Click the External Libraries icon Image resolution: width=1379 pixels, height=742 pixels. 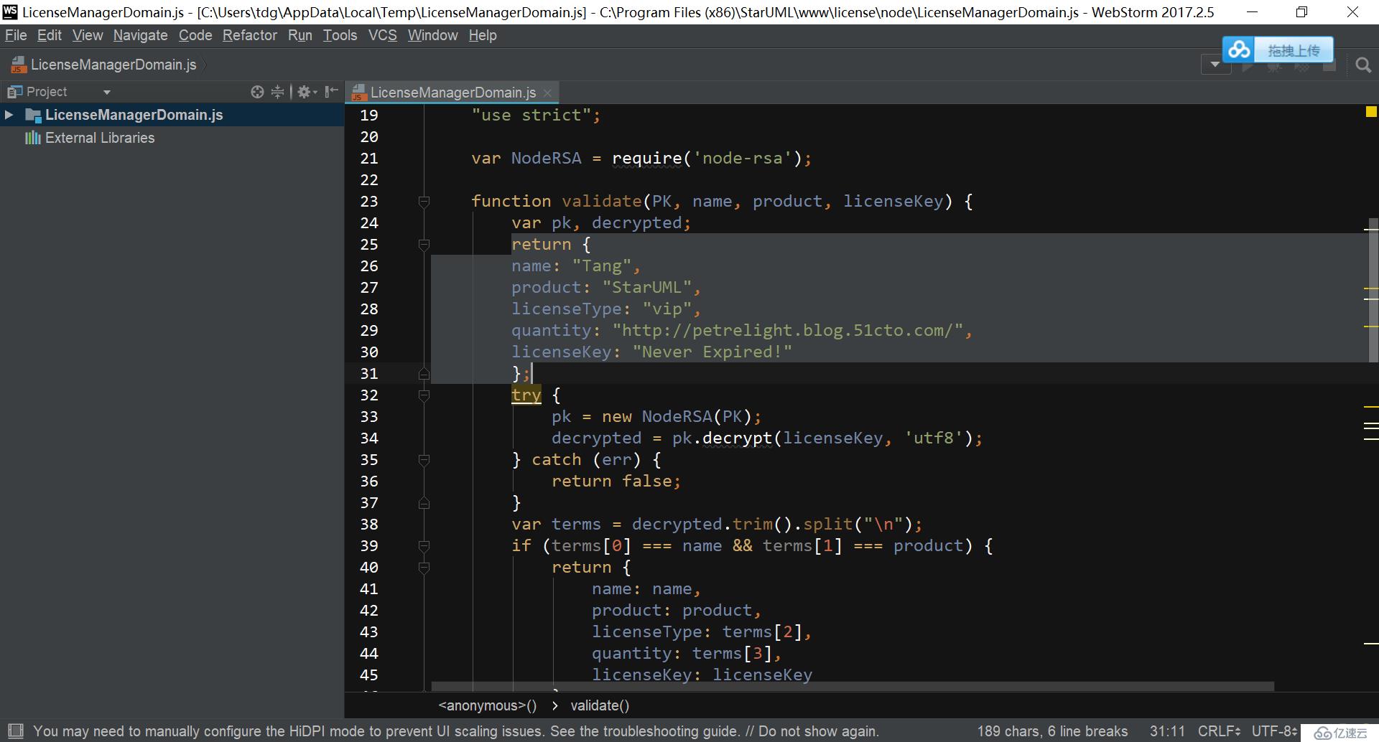pos(32,138)
